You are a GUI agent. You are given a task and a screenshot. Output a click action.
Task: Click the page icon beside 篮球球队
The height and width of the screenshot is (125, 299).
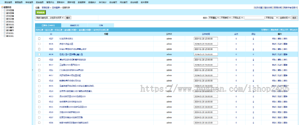click(5, 36)
